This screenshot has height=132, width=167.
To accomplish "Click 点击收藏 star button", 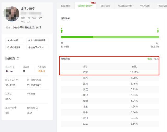I will 15,40.
